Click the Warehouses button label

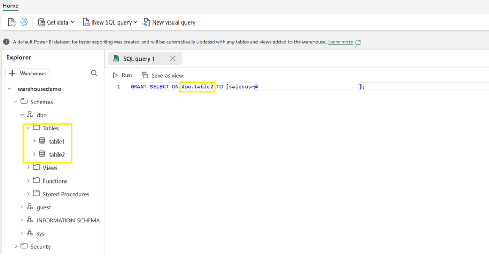tap(33, 73)
